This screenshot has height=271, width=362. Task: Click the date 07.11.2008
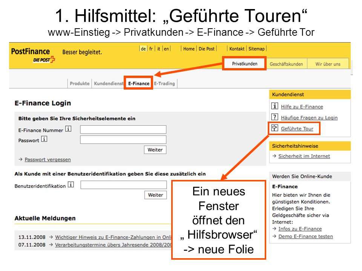tap(32, 245)
